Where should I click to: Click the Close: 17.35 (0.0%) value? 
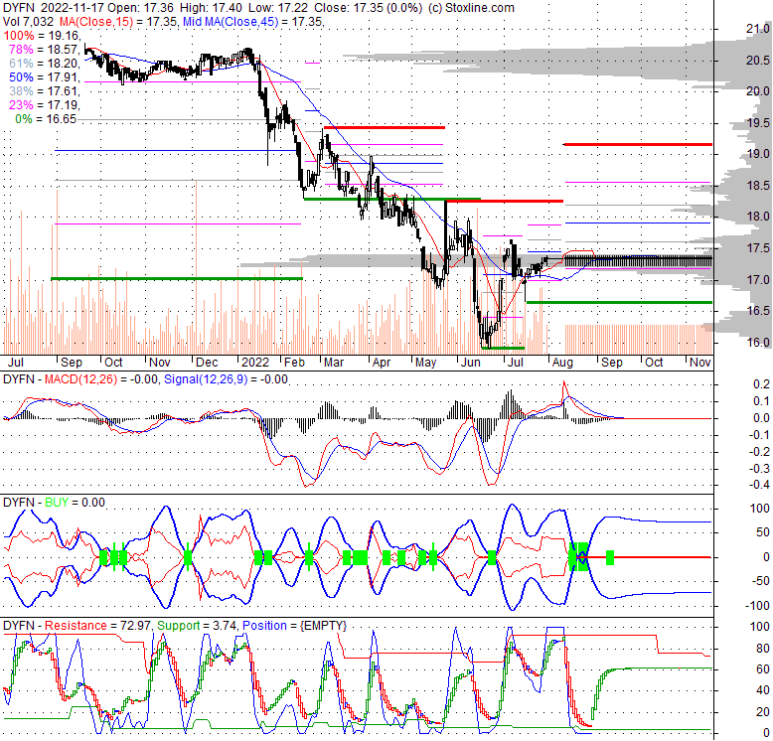point(369,8)
